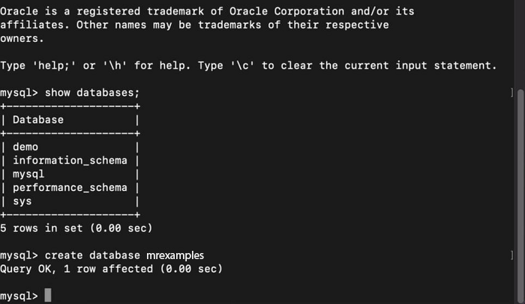525x304 pixels.
Task: Click the bracket mark beside create database line
Action: pos(511,255)
